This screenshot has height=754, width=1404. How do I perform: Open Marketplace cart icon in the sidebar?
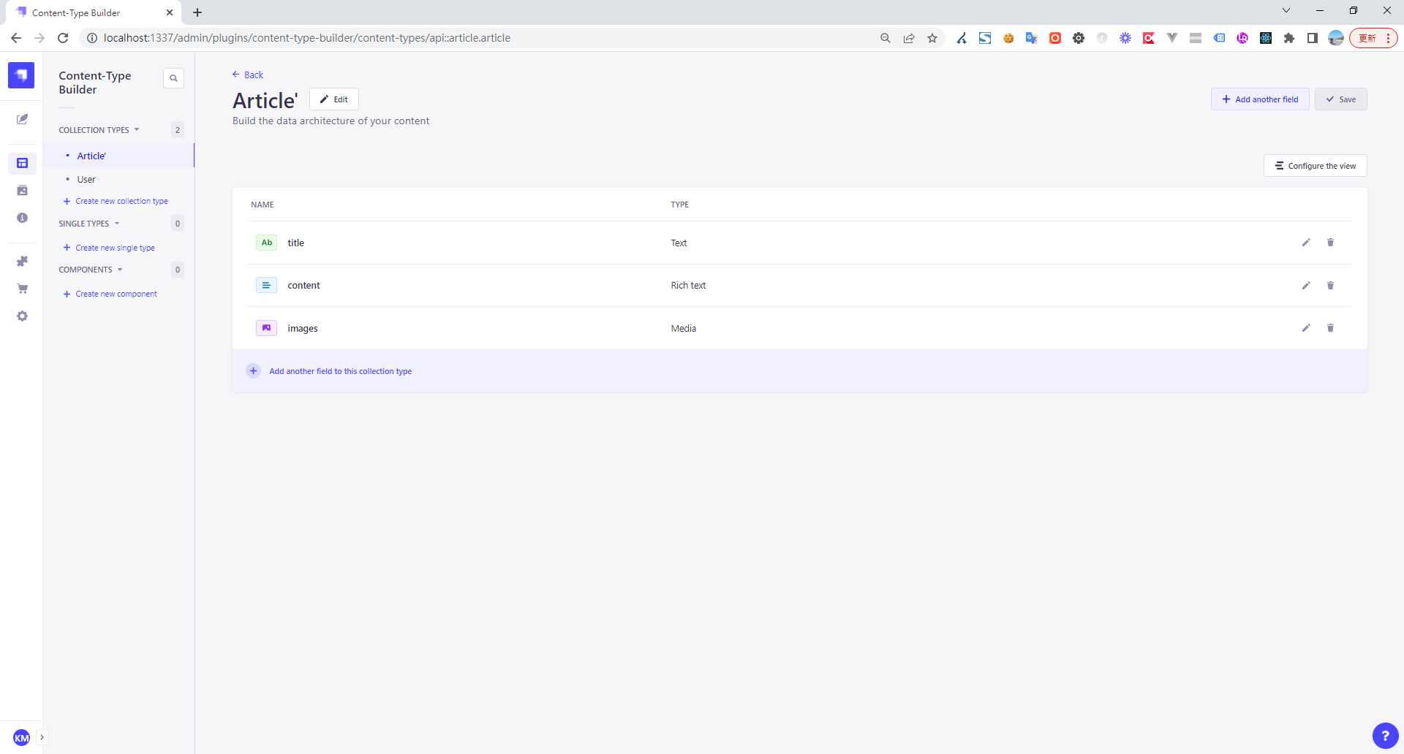click(22, 289)
